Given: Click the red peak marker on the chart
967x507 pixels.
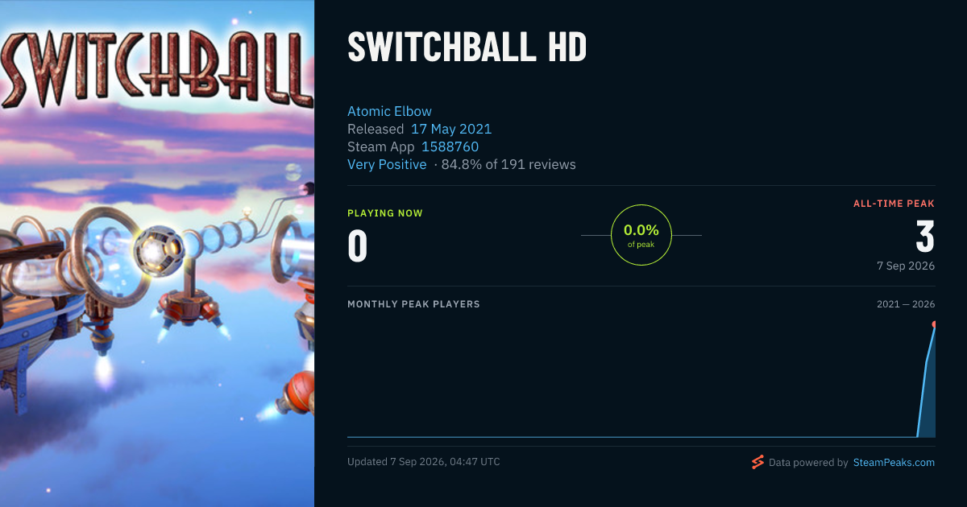Looking at the screenshot, I should pyautogui.click(x=935, y=324).
